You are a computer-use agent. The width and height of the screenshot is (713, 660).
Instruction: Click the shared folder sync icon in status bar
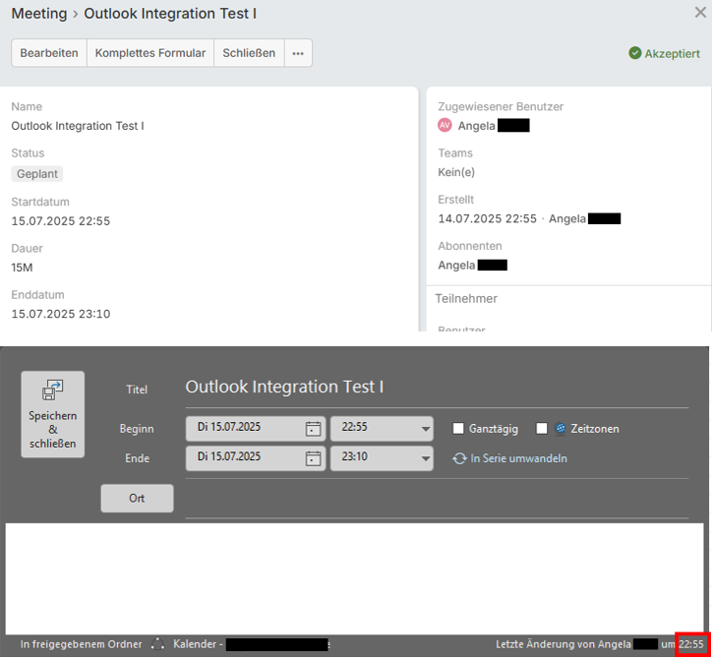[157, 644]
